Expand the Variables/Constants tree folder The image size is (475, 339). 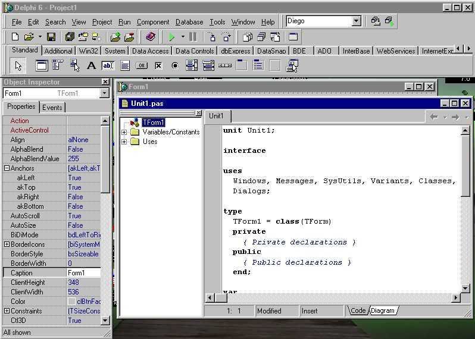tap(124, 132)
